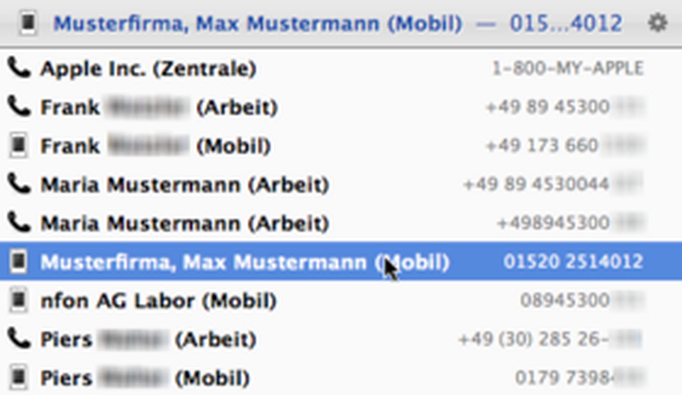The width and height of the screenshot is (682, 395).
Task: Pick Maria Mustermann with +498945300 number
Action: [x=184, y=223]
